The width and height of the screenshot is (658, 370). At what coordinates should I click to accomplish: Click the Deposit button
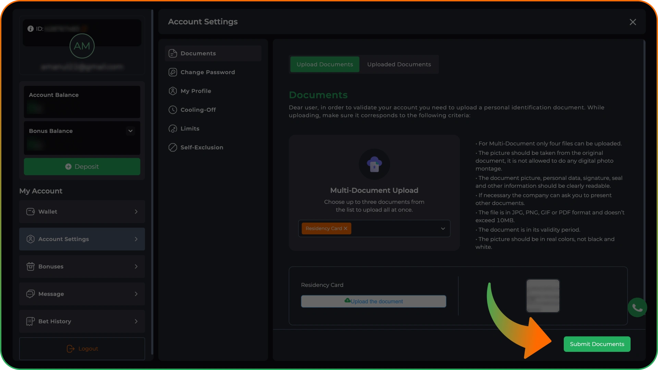82,166
